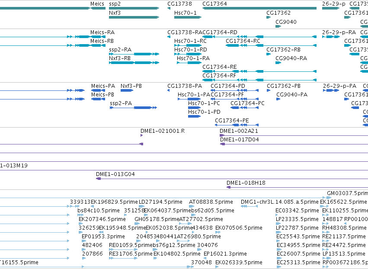This screenshot has height=269, width=368.
Task: Select the Meics-RB transcript label
Action: coord(102,41)
